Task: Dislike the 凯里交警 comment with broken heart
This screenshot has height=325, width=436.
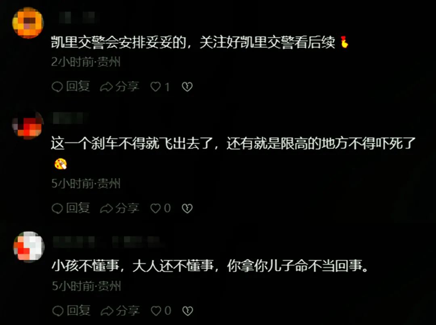Action: (187, 87)
